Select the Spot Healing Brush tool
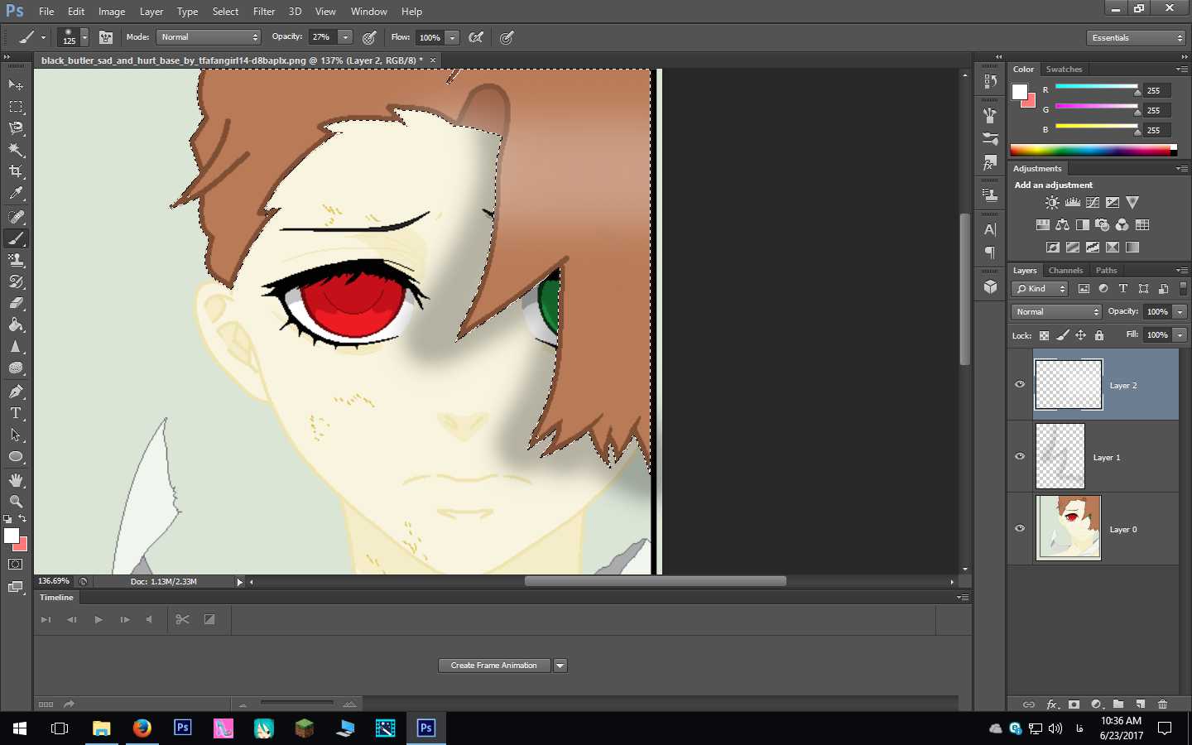Screen dimensions: 1192x745 click(x=16, y=217)
